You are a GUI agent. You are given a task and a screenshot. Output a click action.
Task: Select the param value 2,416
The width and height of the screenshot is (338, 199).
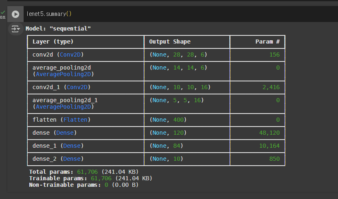click(271, 87)
